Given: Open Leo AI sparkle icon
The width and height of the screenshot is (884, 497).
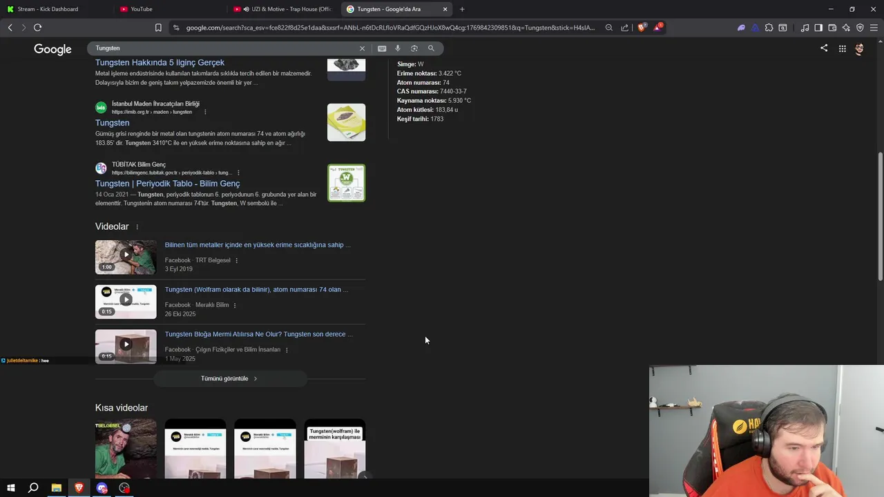Looking at the screenshot, I should tap(846, 28).
